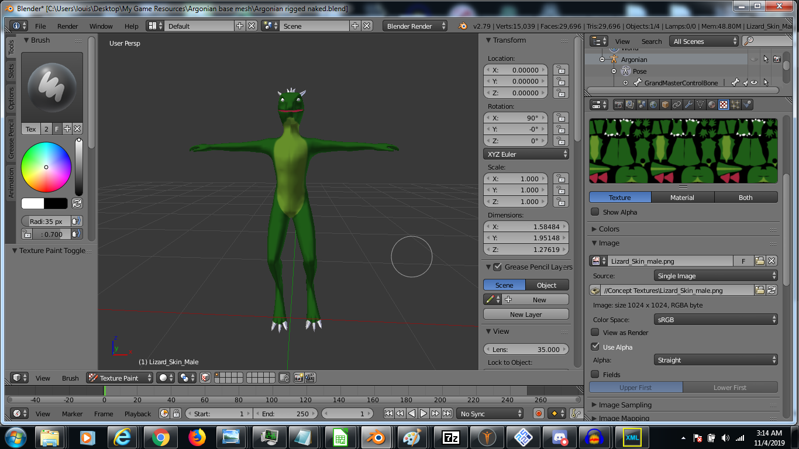Open the Particles properties tab
Image resolution: width=799 pixels, height=449 pixels.
tap(735, 105)
